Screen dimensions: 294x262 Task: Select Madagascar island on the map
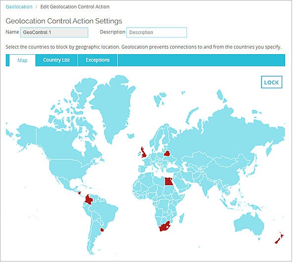click(x=182, y=218)
